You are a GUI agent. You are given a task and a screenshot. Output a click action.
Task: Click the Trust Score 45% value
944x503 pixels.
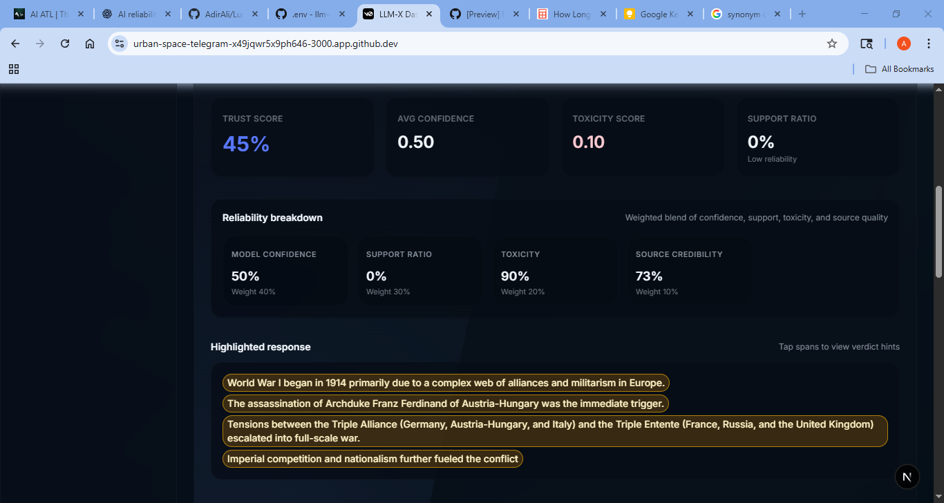click(x=246, y=144)
